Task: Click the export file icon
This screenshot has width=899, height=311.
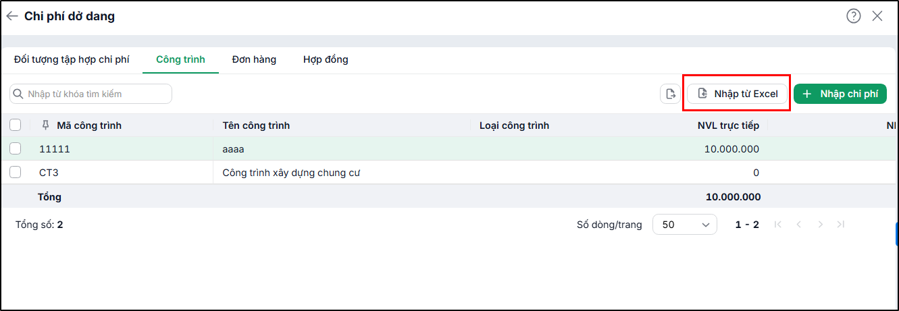Action: pos(671,94)
